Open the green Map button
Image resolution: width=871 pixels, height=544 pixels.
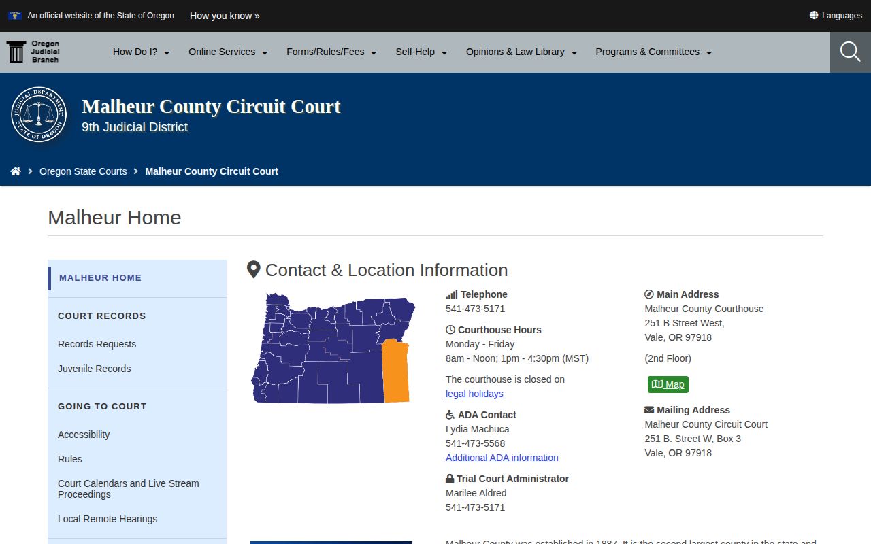(668, 384)
